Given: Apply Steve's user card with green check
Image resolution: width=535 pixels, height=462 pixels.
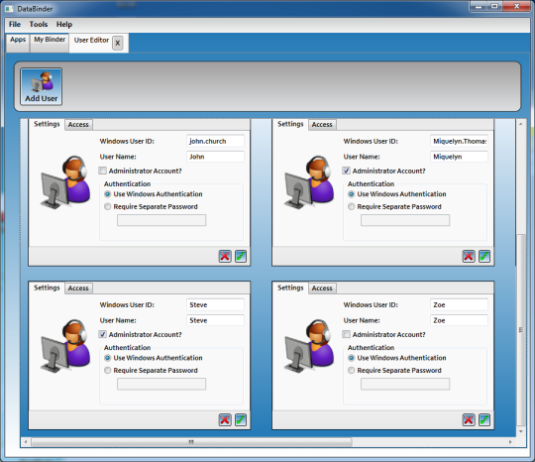Looking at the screenshot, I should point(241,420).
